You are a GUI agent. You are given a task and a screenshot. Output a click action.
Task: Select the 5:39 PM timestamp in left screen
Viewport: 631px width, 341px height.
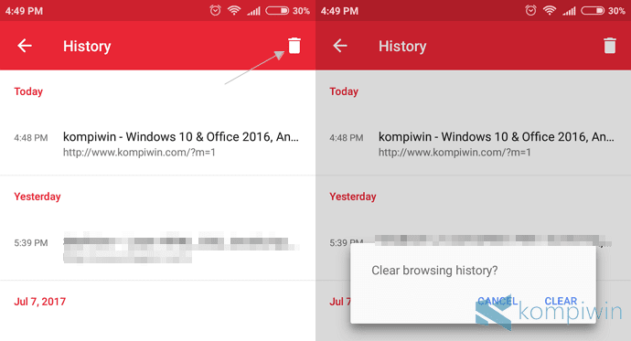[31, 243]
